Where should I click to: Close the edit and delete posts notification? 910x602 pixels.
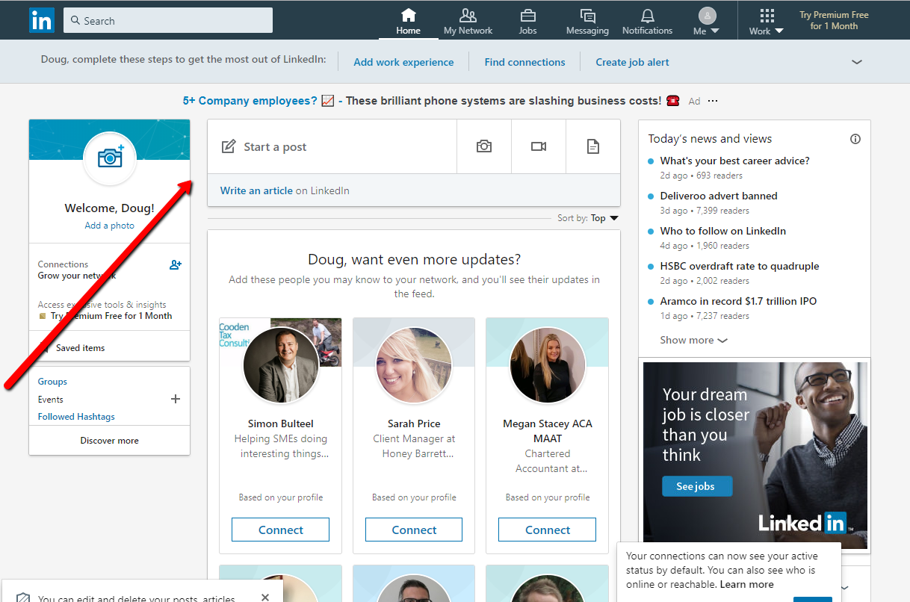click(x=265, y=598)
